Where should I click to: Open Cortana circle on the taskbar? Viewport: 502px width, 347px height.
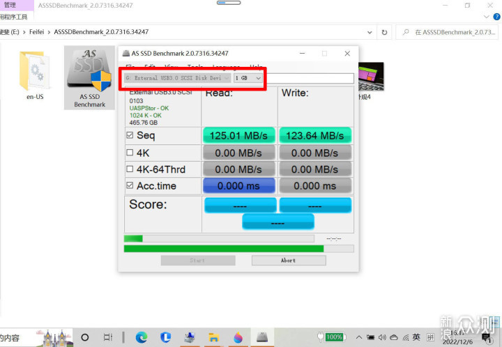85,337
